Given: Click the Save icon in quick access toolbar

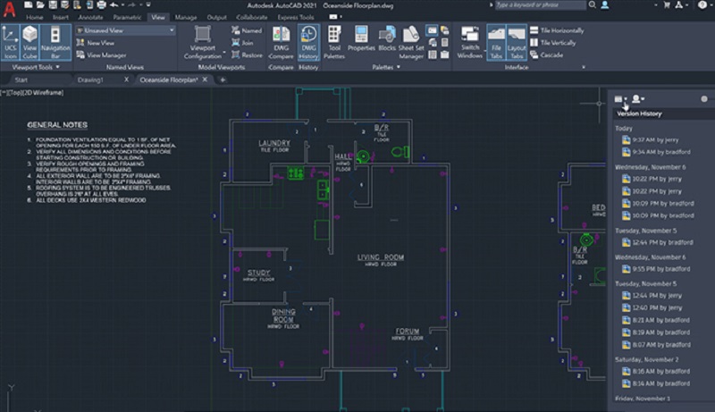Looking at the screenshot, I should point(53,5).
